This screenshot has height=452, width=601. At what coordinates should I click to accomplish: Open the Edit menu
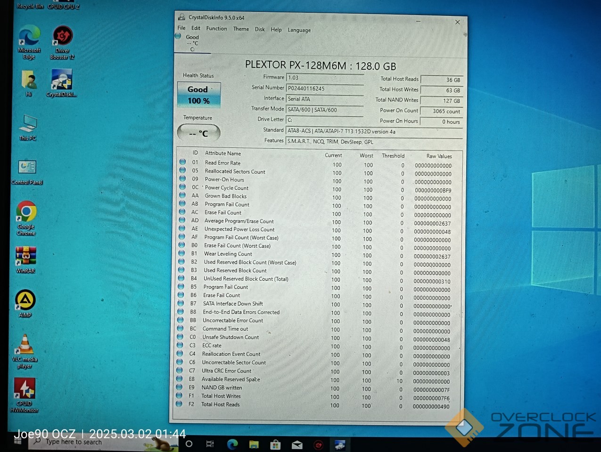coord(196,28)
